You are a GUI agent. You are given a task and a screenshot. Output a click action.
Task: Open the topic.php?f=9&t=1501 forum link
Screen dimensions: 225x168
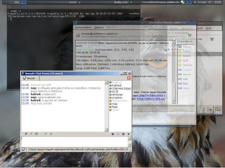point(148,95)
